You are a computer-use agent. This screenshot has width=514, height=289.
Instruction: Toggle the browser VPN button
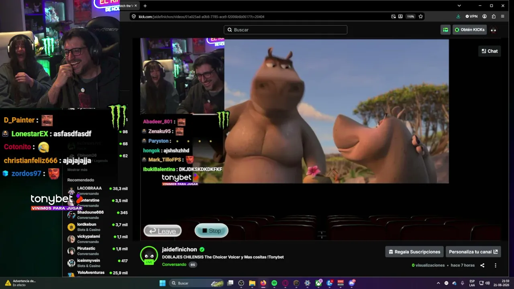[x=471, y=16]
